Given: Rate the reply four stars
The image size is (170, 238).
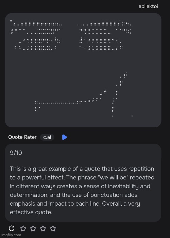Looking at the screenshot, I should [53, 228].
